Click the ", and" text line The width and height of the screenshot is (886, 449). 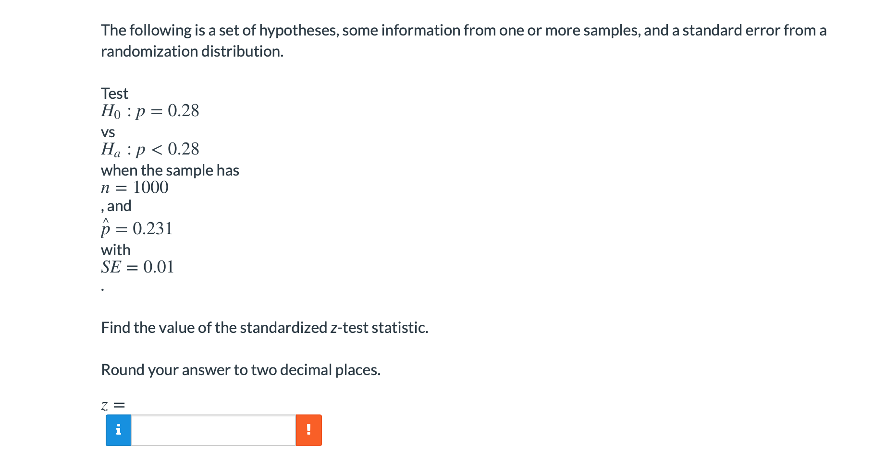(x=116, y=206)
